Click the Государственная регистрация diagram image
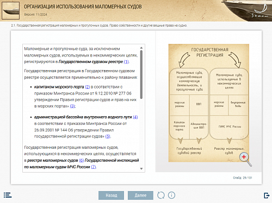 (209, 103)
